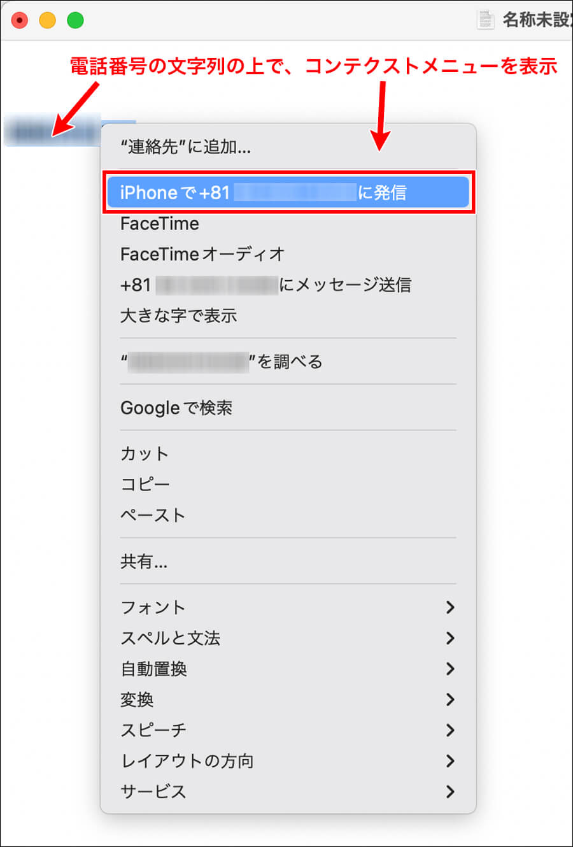The height and width of the screenshot is (847, 573).
Task: Start a FaceTime video call
Action: pos(160,224)
